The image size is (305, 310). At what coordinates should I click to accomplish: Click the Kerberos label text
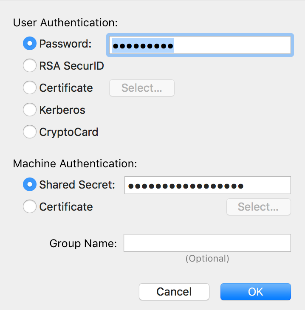62,110
